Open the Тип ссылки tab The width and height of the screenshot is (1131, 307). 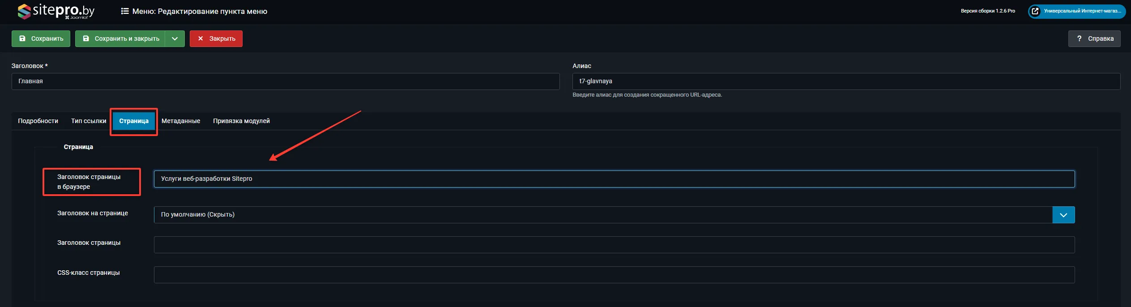click(x=89, y=121)
